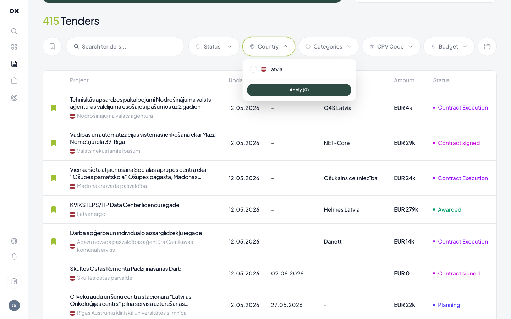Screen dimensions: 511x319
Task: Open the Budget filter dropdown
Action: pyautogui.click(x=449, y=46)
